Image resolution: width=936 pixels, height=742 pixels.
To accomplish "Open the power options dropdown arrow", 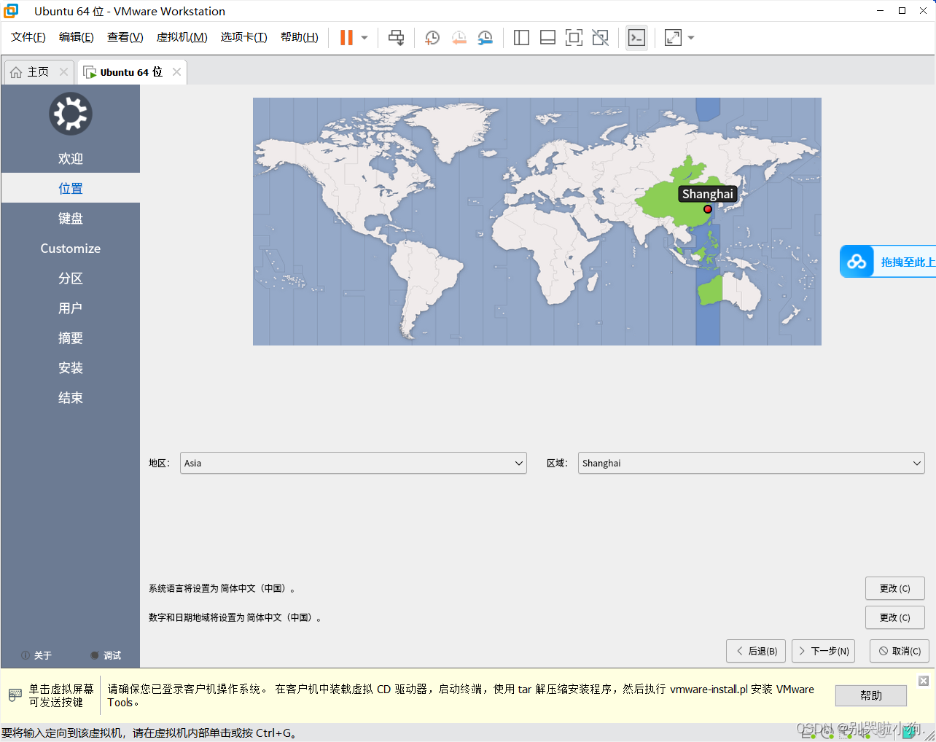I will pos(364,37).
